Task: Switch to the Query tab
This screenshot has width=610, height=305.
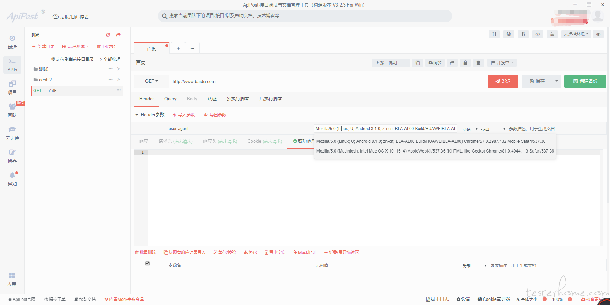Action: pyautogui.click(x=170, y=99)
